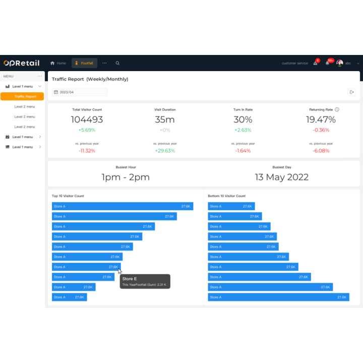Open the 2023/04 date picker field
This screenshot has height=363, width=363.
(x=80, y=92)
